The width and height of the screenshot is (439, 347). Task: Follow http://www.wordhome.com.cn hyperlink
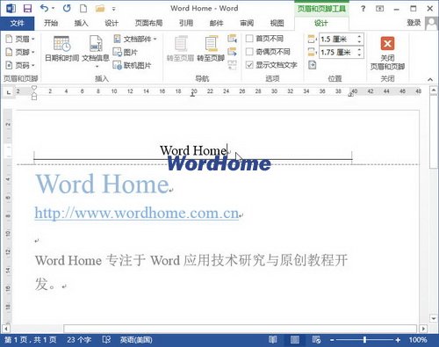[x=137, y=213]
